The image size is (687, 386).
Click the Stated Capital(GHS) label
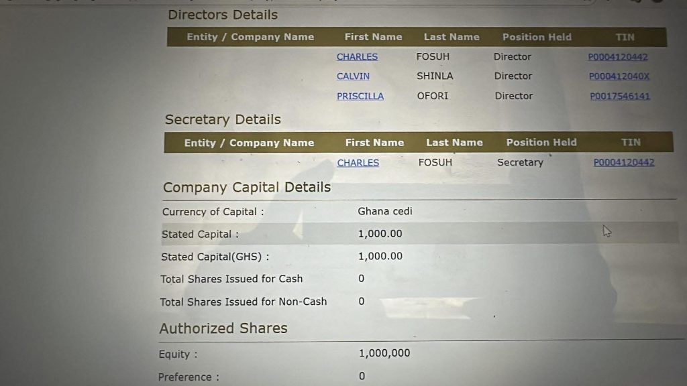215,257
